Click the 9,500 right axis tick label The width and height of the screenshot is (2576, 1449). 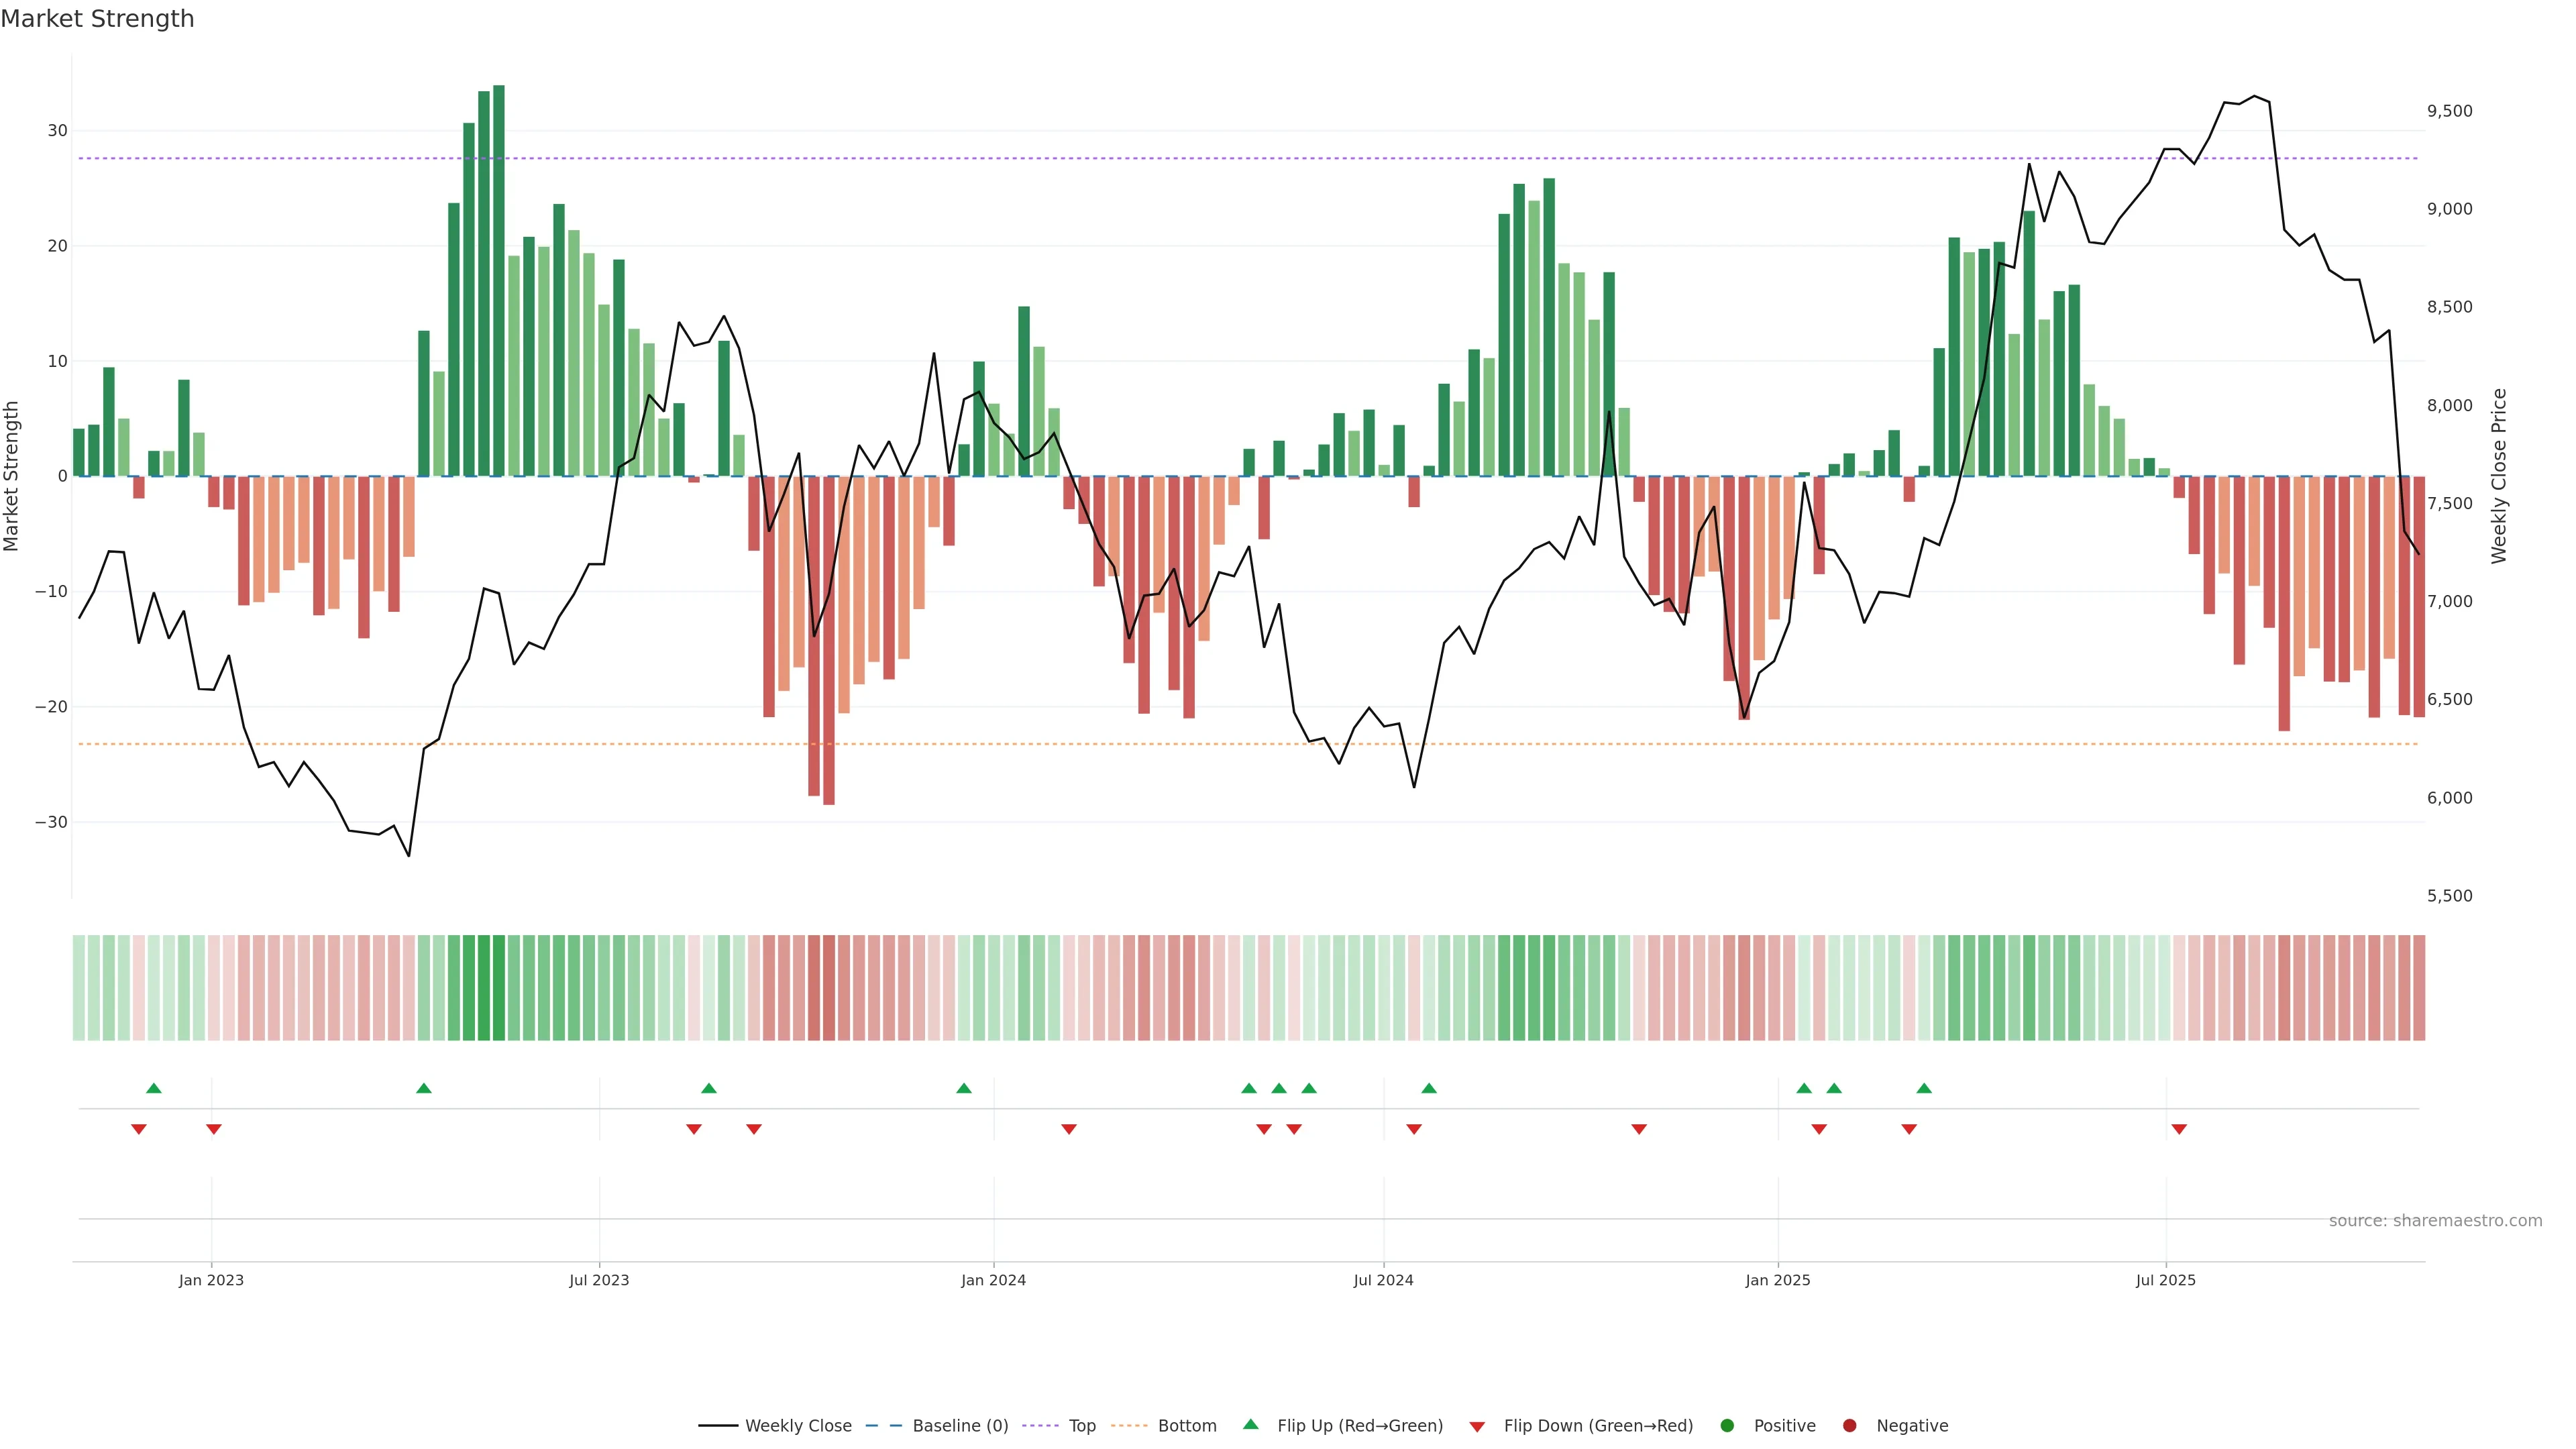[x=2449, y=111]
